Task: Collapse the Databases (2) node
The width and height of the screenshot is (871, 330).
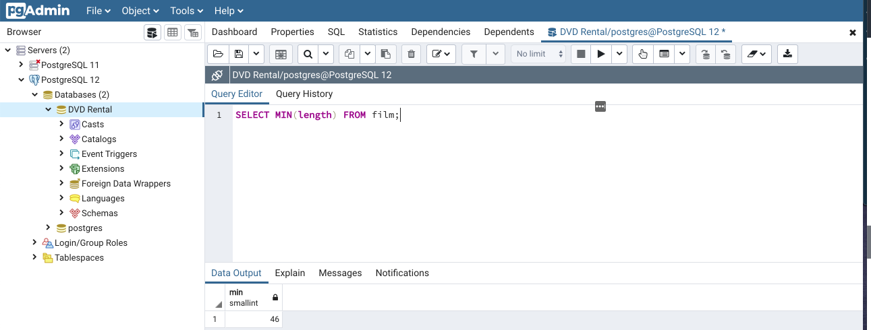Action: click(35, 94)
